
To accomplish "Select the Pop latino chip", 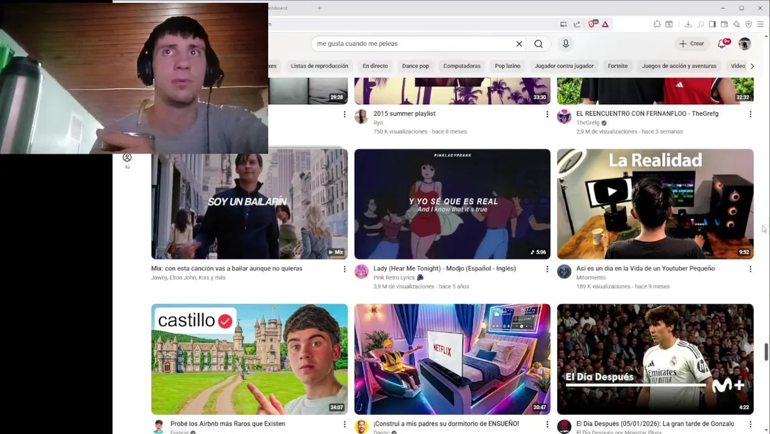I will [x=507, y=66].
